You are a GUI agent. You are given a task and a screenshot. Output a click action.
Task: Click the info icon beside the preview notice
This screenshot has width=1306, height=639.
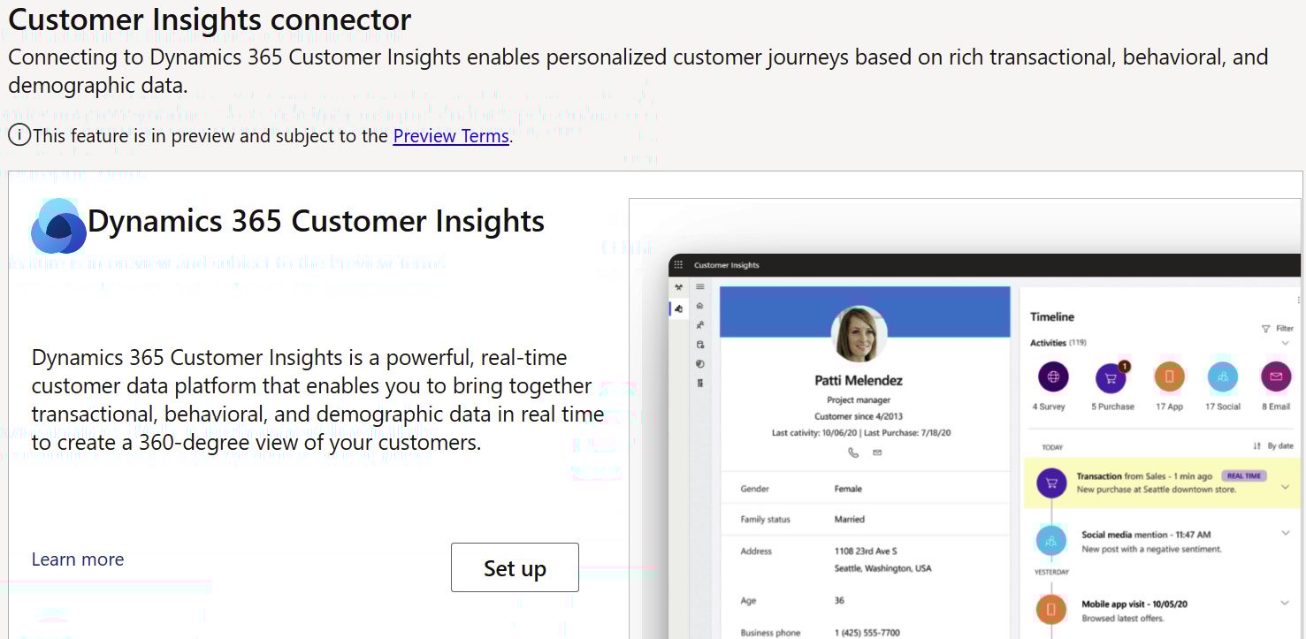coord(19,135)
